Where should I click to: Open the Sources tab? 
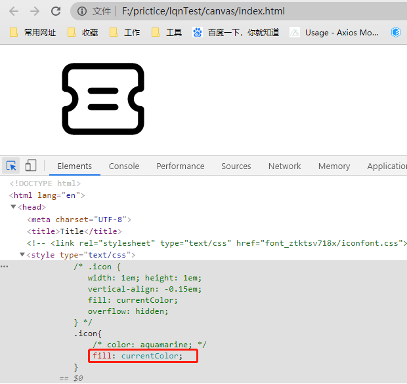(236, 166)
